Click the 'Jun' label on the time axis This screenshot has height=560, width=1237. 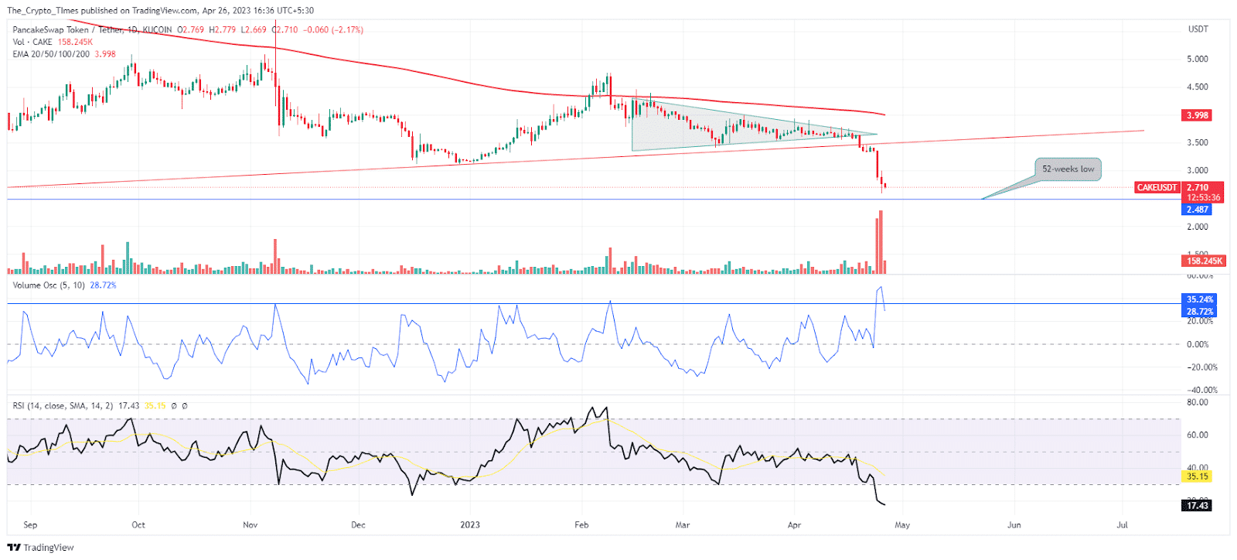click(x=1014, y=524)
